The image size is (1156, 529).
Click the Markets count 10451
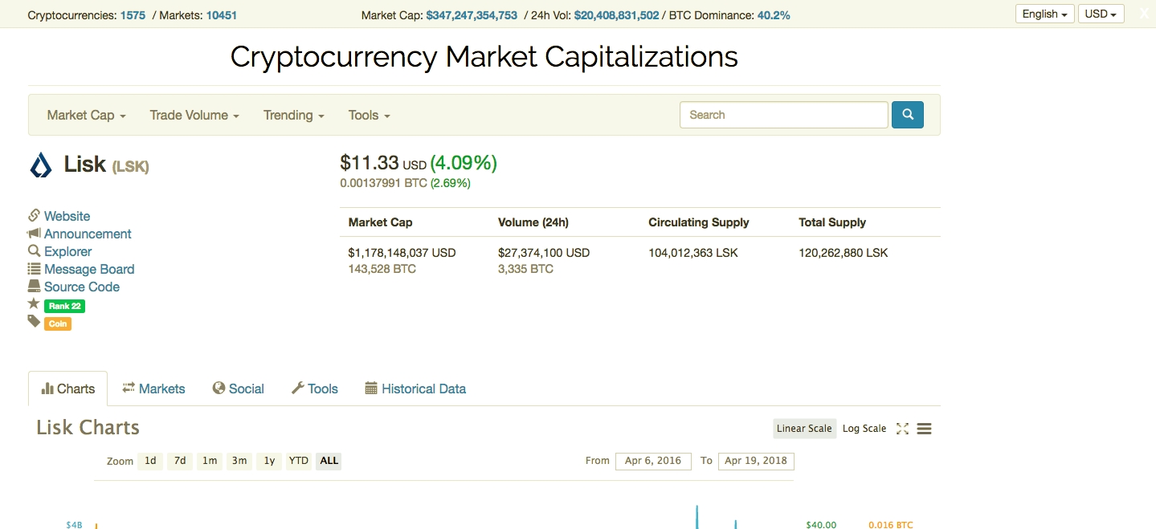(222, 15)
